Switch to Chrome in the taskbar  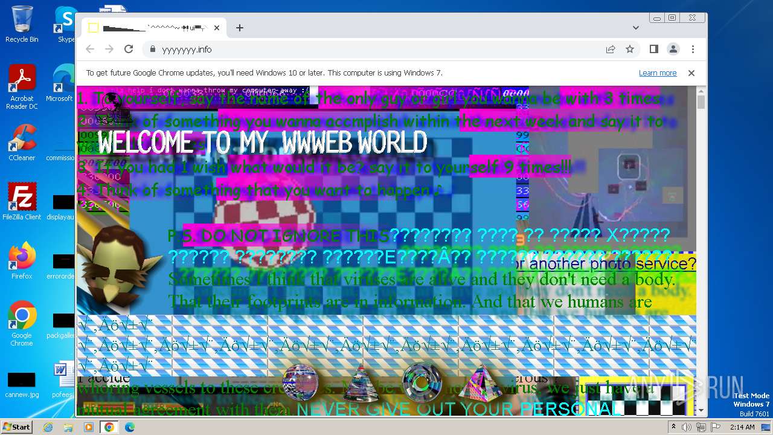pos(109,427)
